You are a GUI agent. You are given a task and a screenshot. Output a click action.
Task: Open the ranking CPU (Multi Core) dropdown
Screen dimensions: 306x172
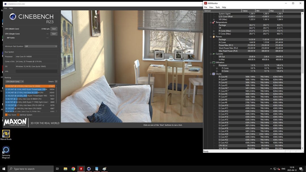pyautogui.click(x=15, y=81)
